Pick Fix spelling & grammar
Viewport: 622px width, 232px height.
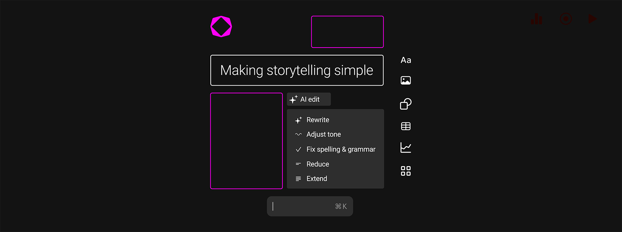tap(335, 149)
